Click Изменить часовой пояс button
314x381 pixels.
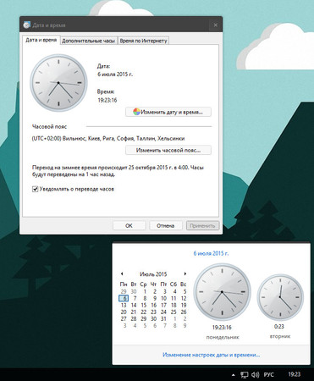168,150
